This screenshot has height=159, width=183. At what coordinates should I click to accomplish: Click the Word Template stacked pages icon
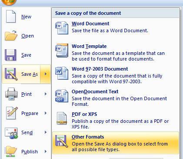(62, 51)
